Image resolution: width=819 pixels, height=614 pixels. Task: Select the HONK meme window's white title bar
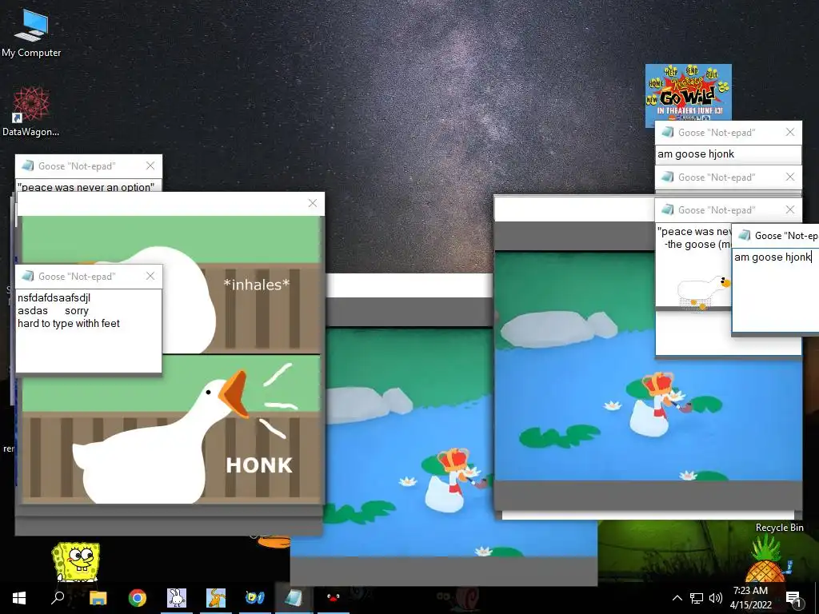pyautogui.click(x=171, y=204)
